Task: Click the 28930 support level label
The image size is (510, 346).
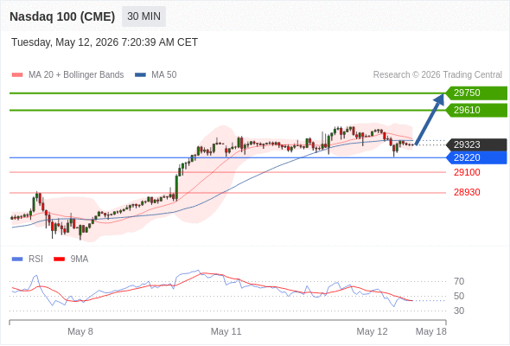Action: 467,192
